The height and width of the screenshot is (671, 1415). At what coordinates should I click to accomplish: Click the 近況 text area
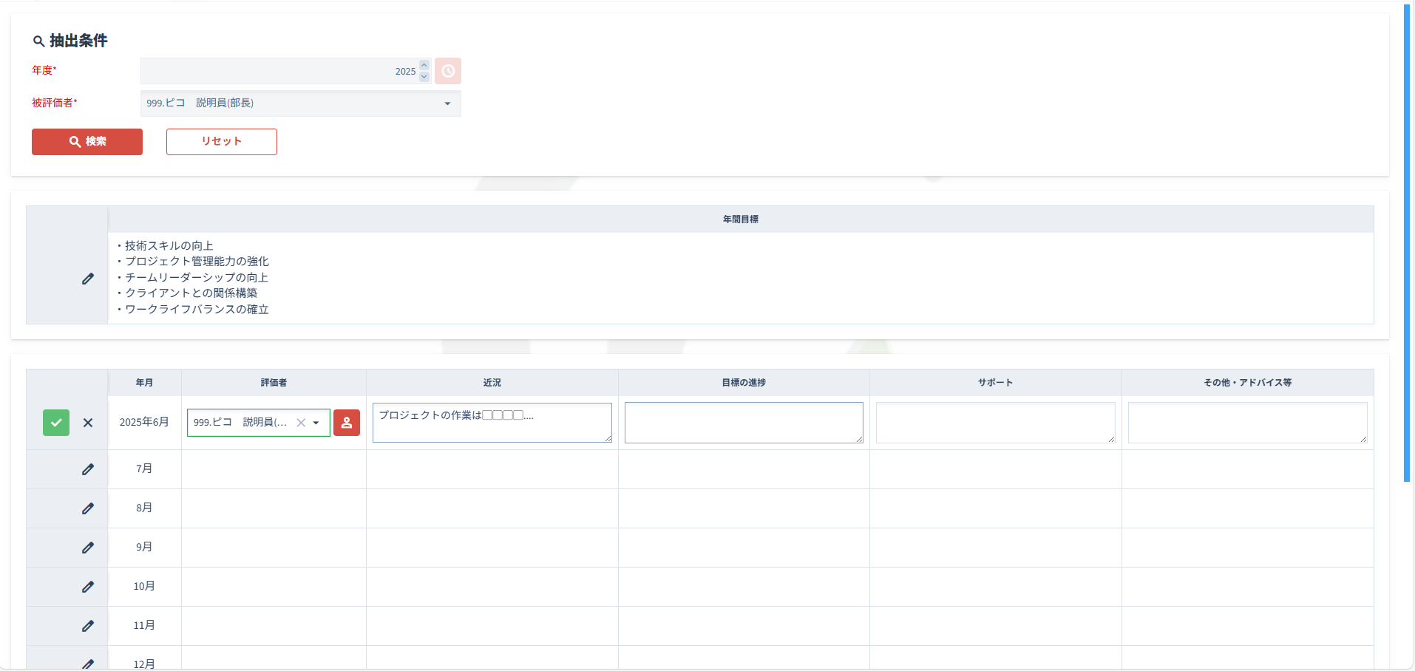[x=492, y=423]
